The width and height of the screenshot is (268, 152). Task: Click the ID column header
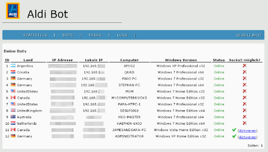pyautogui.click(x=7, y=60)
